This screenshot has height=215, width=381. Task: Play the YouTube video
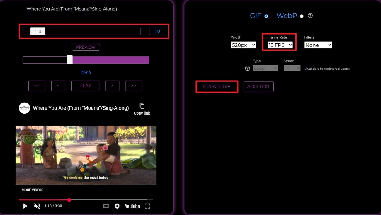tap(25, 206)
